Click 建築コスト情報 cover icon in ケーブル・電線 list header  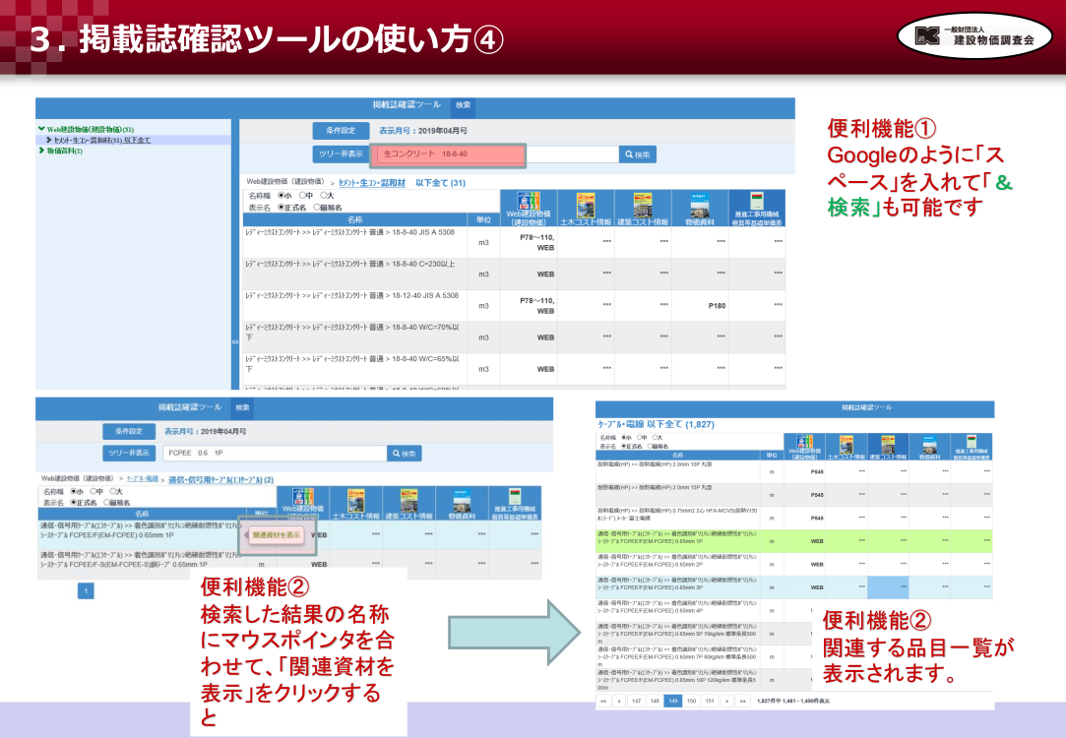click(x=888, y=445)
